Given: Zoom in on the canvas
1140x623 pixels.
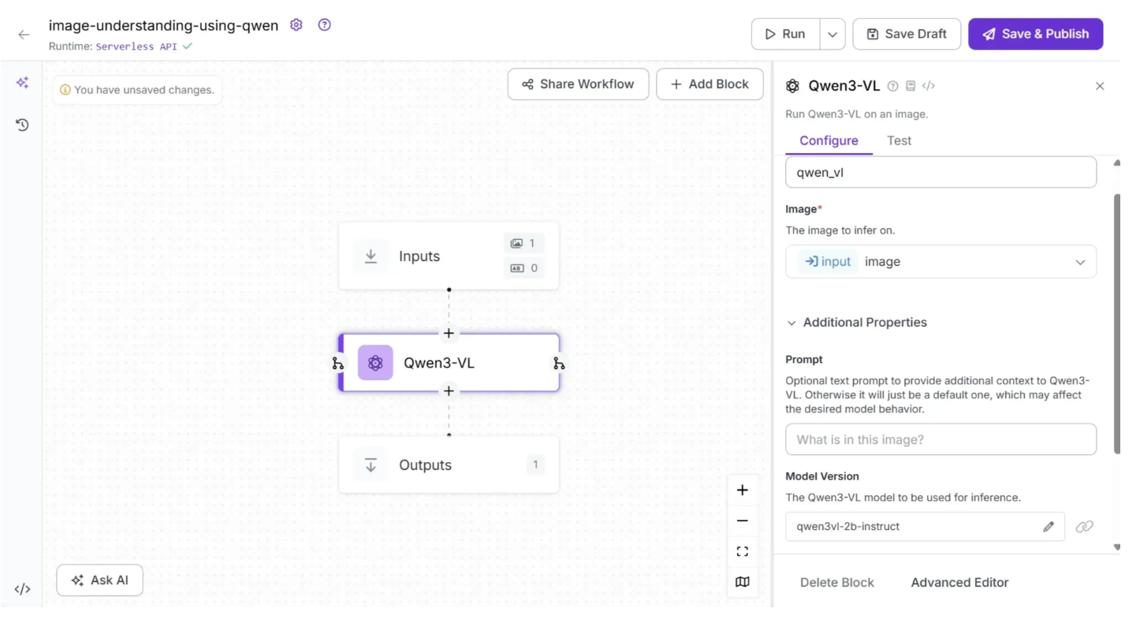Looking at the screenshot, I should pos(742,491).
